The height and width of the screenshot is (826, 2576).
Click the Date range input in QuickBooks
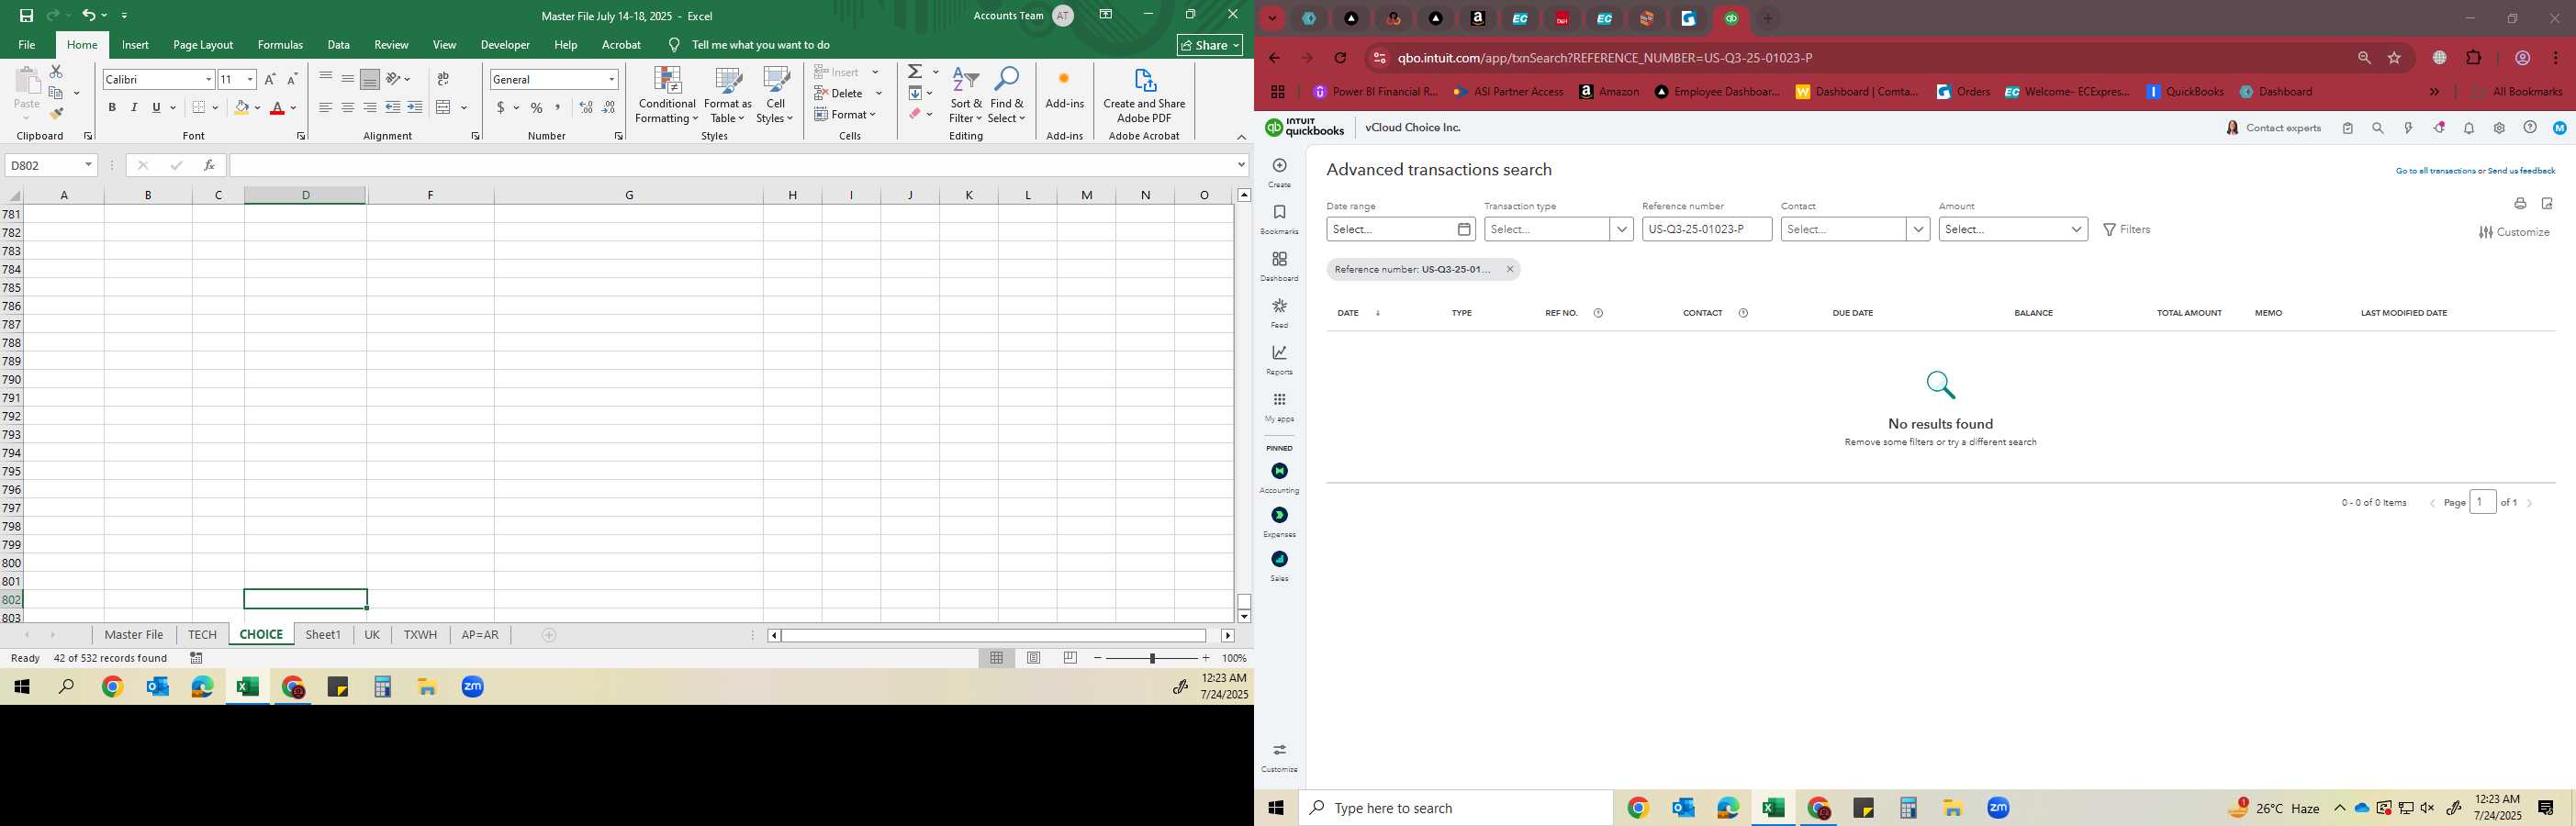point(1400,229)
